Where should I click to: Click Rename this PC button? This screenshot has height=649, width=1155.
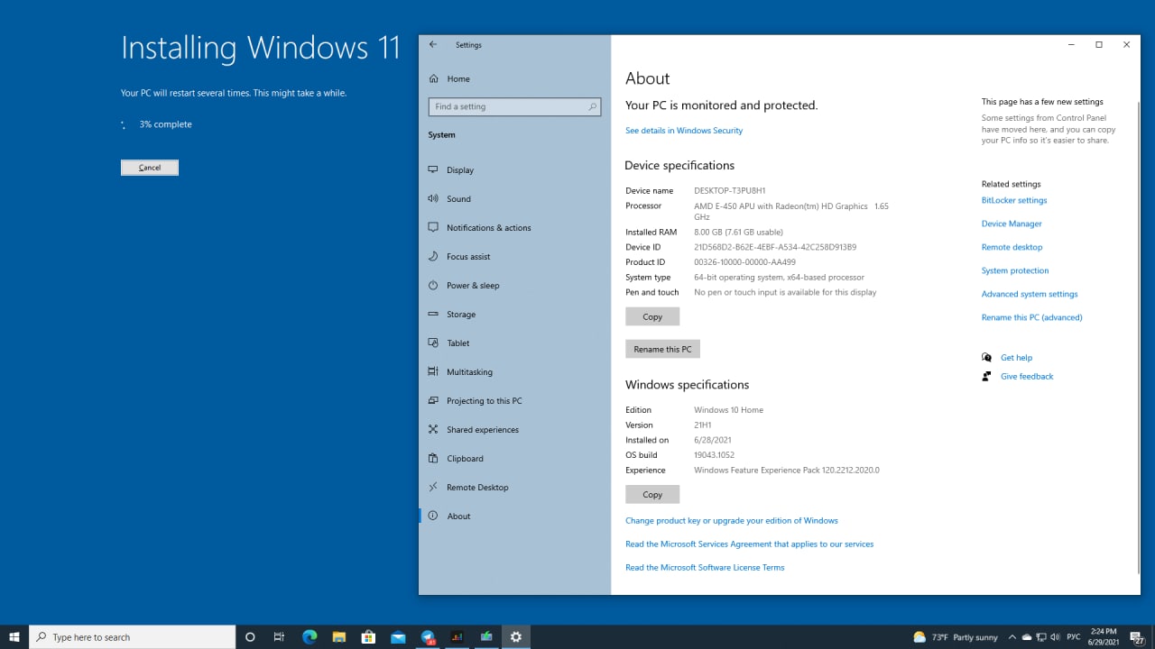(662, 349)
